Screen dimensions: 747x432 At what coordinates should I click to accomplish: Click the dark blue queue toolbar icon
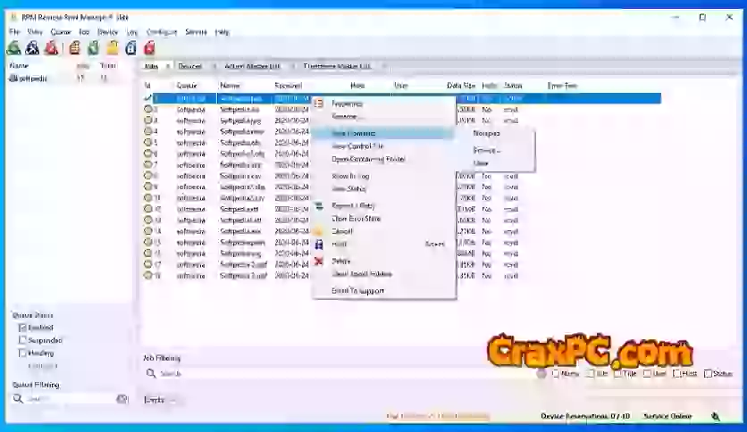32,47
